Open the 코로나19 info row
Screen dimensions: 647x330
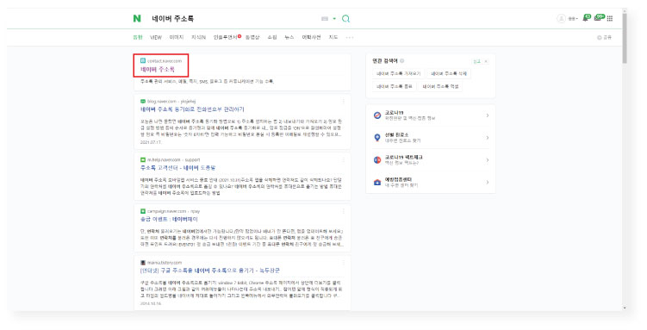point(431,115)
